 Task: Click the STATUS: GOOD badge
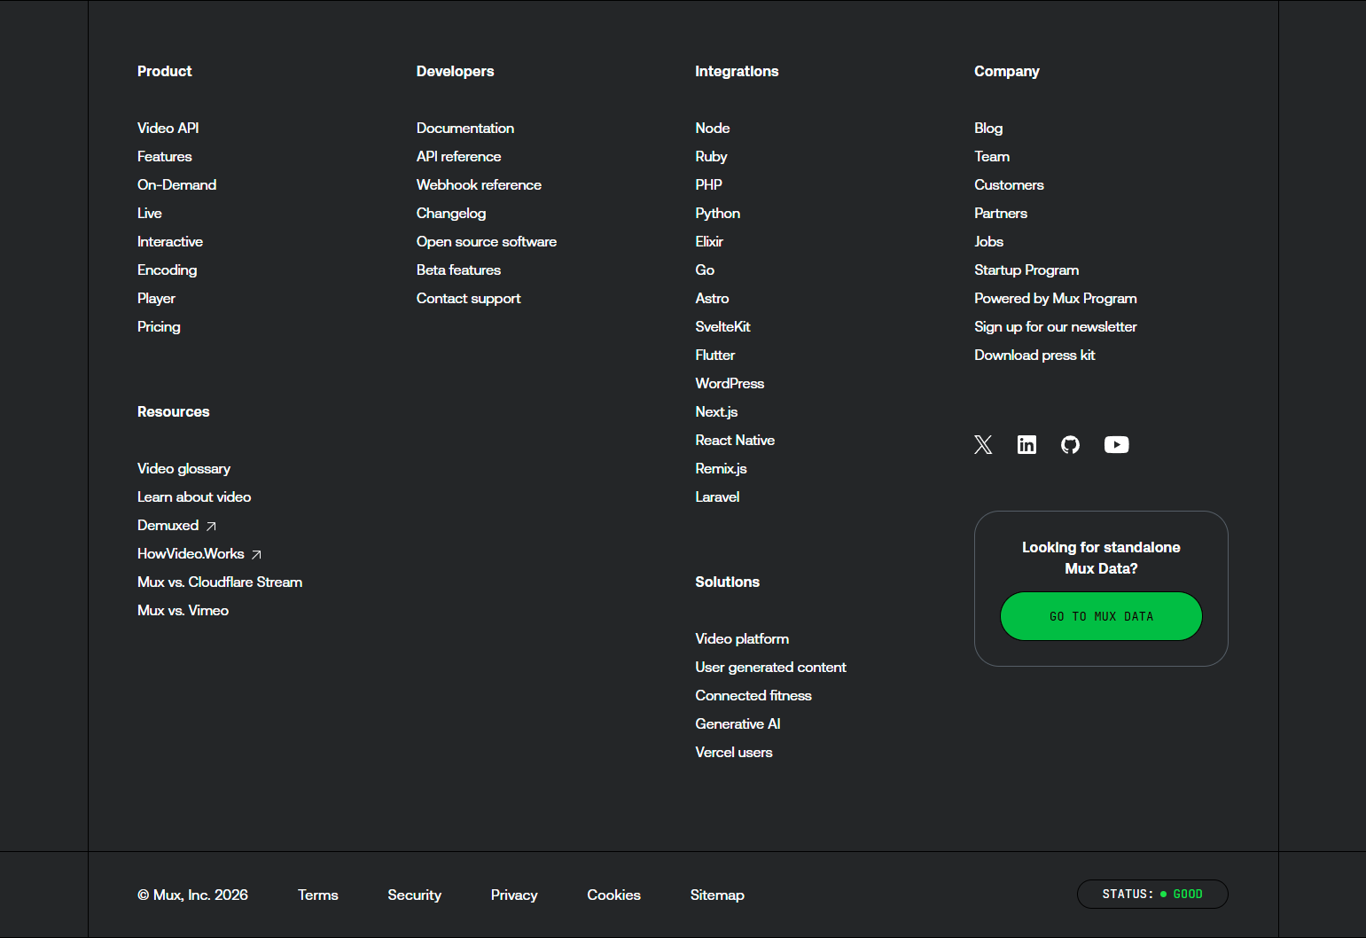pos(1152,894)
